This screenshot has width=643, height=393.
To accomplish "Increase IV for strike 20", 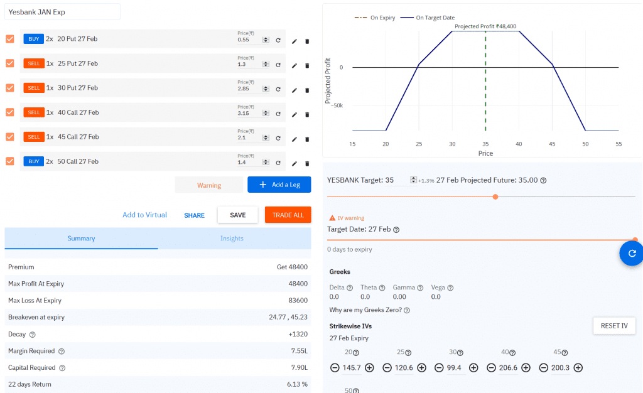I will coord(369,368).
